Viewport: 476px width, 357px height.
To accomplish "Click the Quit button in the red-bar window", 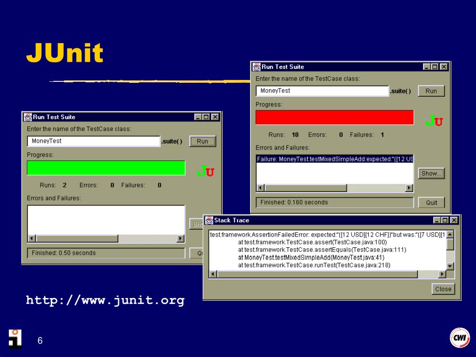I will (431, 203).
